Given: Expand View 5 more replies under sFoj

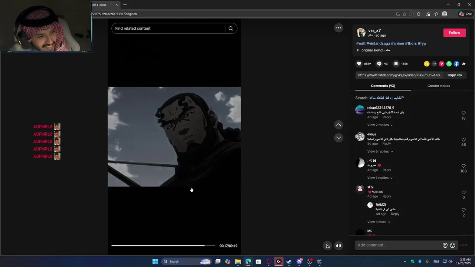Looking at the screenshot, I should pos(379,222).
